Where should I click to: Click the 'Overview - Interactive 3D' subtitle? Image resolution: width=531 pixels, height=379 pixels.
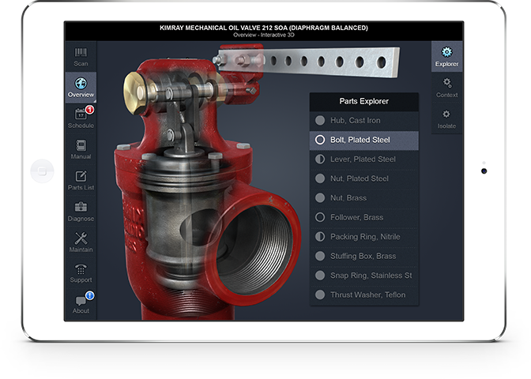[264, 35]
